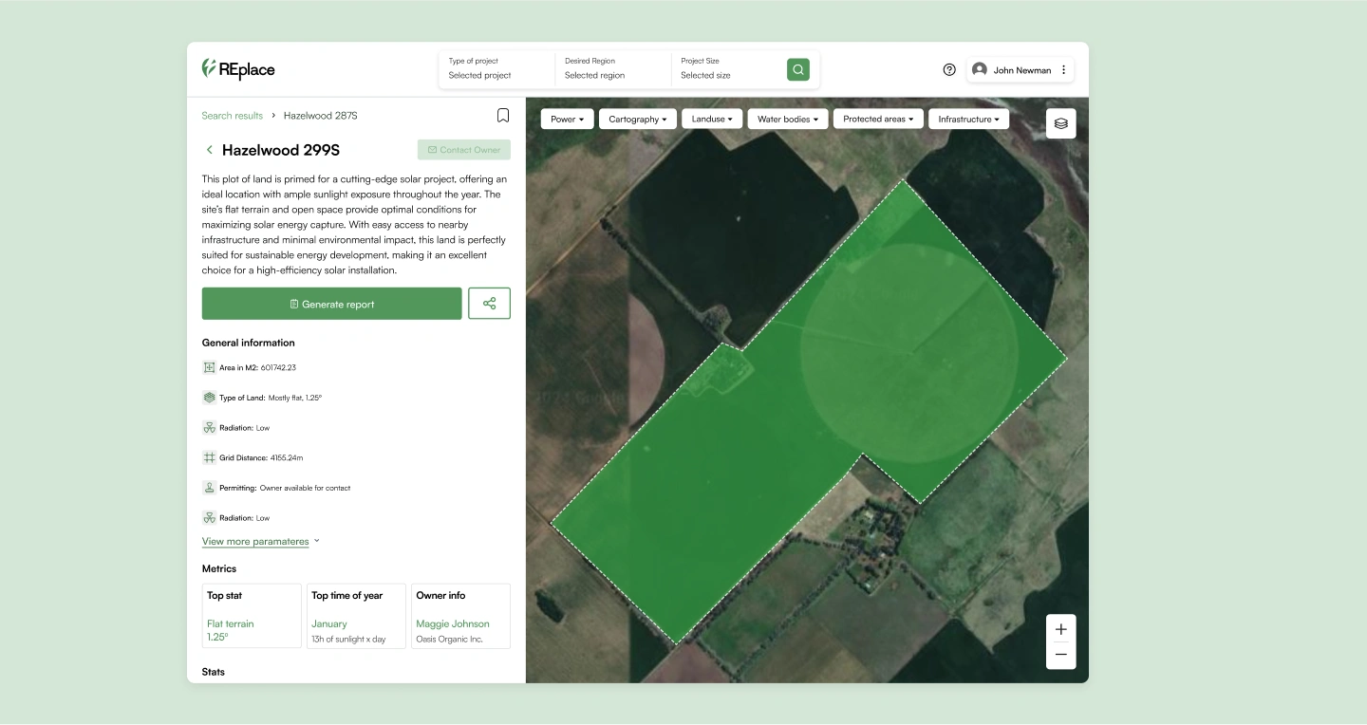
Task: Go back using arrow beside Hazelwood 299S
Action: point(210,150)
